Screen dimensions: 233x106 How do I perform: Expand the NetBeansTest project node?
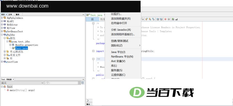(x=2, y=31)
